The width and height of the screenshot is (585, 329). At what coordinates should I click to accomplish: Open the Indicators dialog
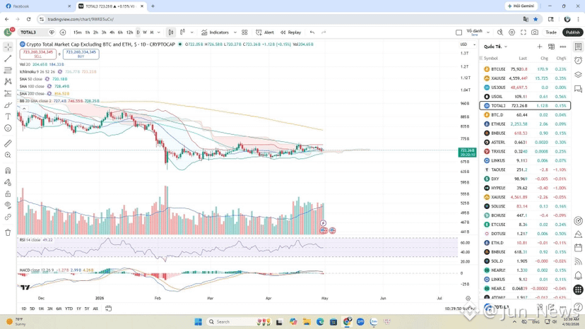[x=215, y=32]
